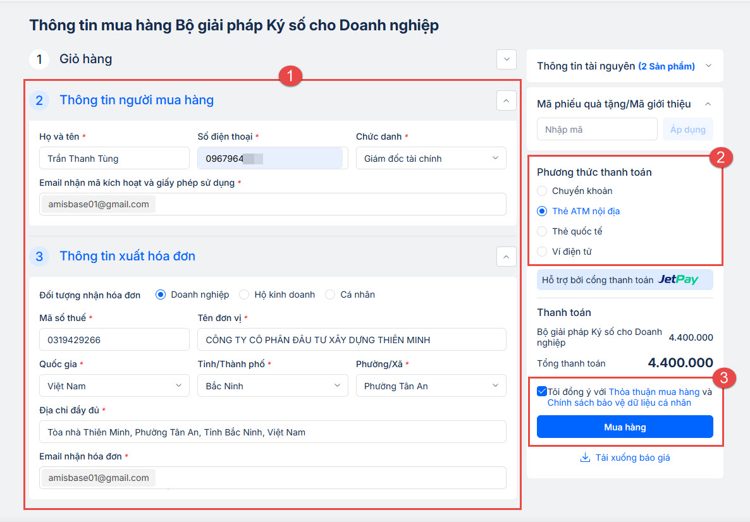Open the Tỉnh/Thành phố dropdown
750x522 pixels.
click(x=273, y=385)
